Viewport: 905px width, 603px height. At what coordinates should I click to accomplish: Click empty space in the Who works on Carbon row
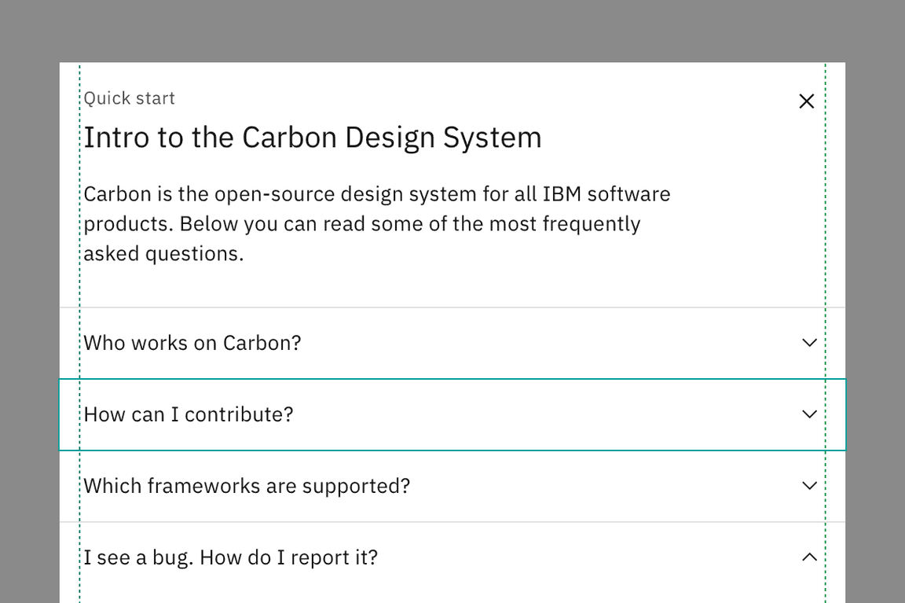coord(550,344)
